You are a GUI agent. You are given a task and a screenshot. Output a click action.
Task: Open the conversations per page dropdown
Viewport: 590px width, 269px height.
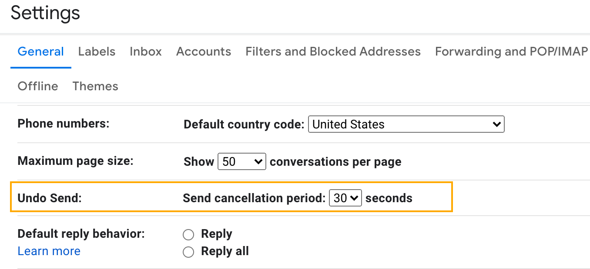[x=241, y=162]
